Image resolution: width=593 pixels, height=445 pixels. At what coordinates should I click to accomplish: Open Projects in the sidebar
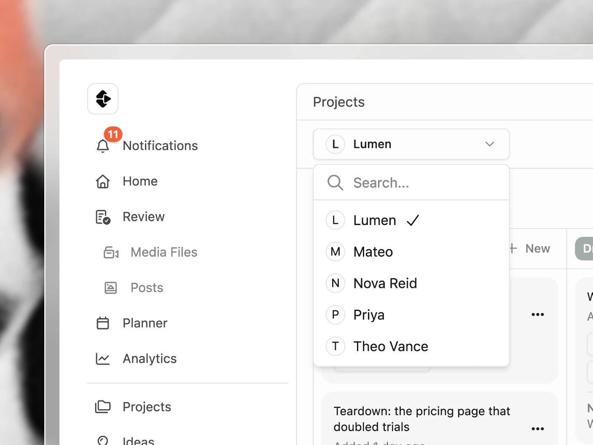[x=147, y=407]
